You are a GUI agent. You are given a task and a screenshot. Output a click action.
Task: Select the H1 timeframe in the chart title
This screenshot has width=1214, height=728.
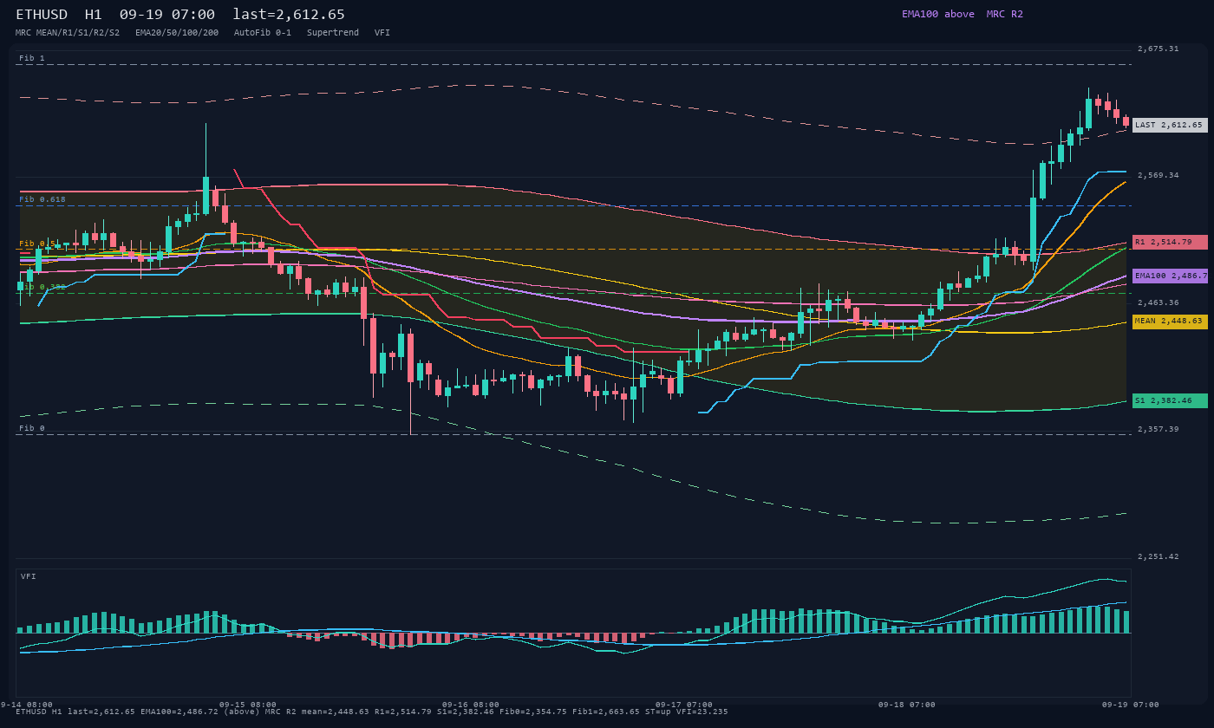tap(93, 14)
